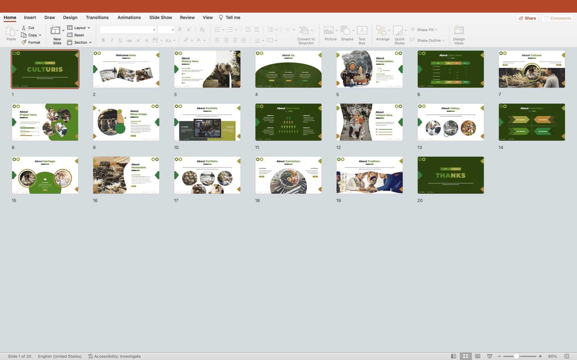The height and width of the screenshot is (360, 577).
Task: Click the Format painter icon
Action: [x=24, y=42]
